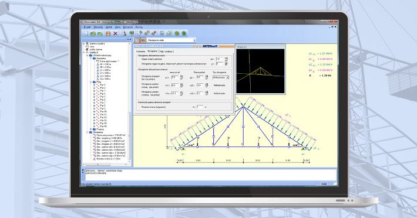Viewport: 417px width, 218px height.
Task: Select Pręt 15 in the tree
Action: pyautogui.click(x=103, y=127)
